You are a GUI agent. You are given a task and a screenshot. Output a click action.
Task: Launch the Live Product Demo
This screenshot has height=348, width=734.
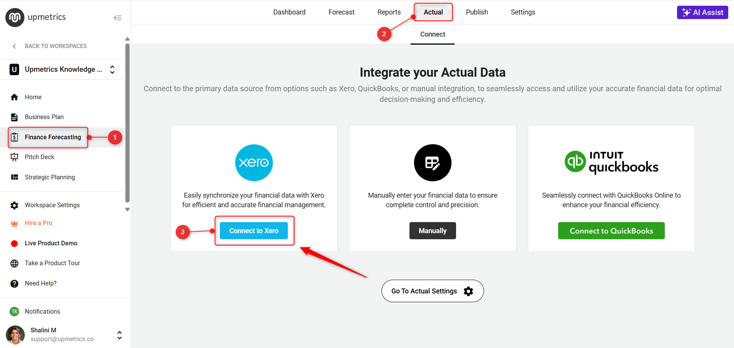[51, 243]
